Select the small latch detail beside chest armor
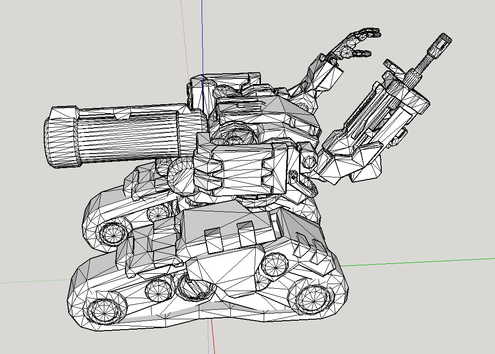 click(x=294, y=177)
